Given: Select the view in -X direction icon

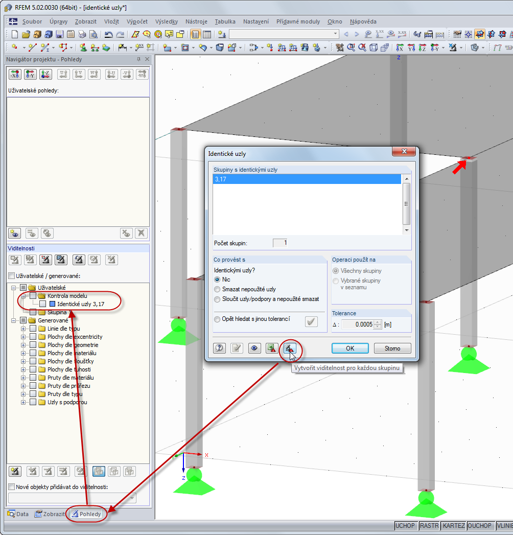Looking at the screenshot, I should (x=15, y=74).
